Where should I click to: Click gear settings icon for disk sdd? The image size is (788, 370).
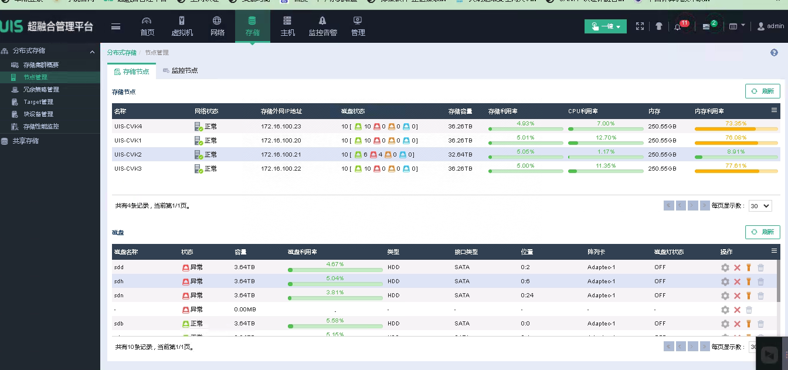pyautogui.click(x=725, y=267)
